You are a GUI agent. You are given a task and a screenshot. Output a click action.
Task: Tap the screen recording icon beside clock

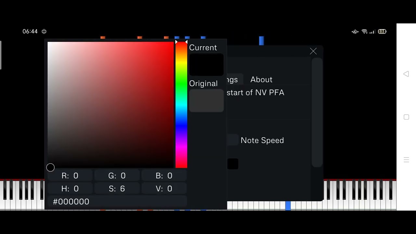(x=44, y=32)
